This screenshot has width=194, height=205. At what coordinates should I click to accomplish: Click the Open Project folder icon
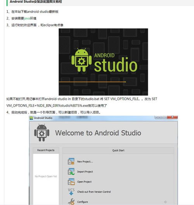click(71, 182)
